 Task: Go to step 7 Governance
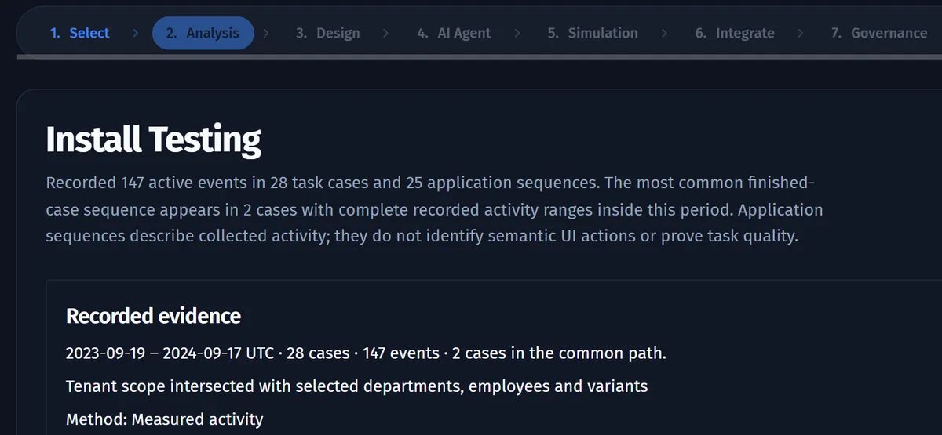tap(878, 33)
